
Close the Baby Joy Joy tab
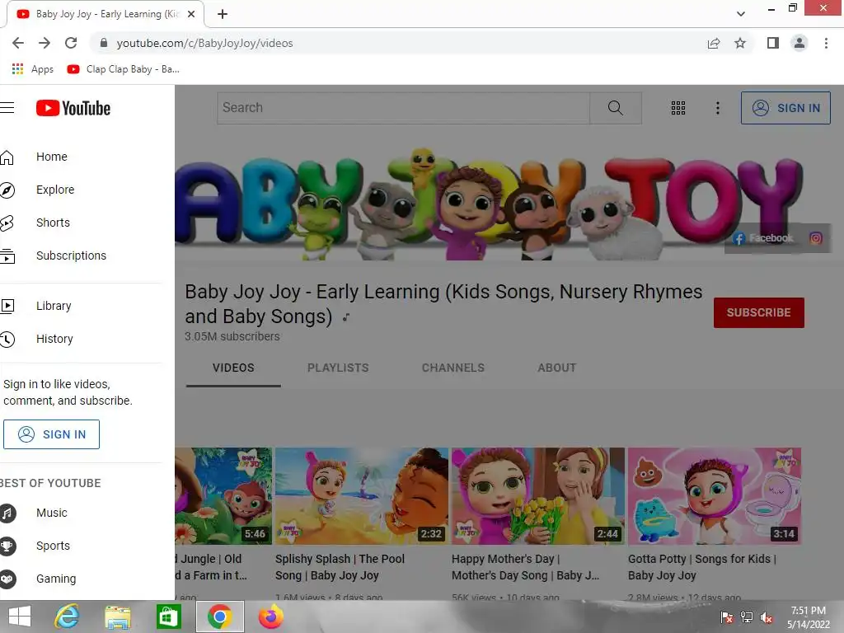pyautogui.click(x=191, y=14)
